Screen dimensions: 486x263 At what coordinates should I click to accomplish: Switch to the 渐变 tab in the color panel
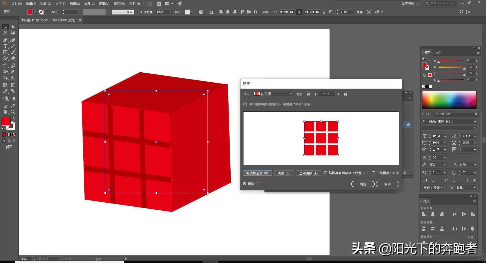click(x=438, y=53)
